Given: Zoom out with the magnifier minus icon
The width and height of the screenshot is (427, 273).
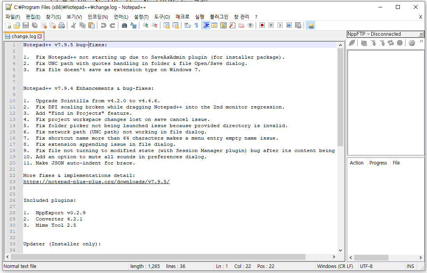Looking at the screenshot, I should point(155,26).
